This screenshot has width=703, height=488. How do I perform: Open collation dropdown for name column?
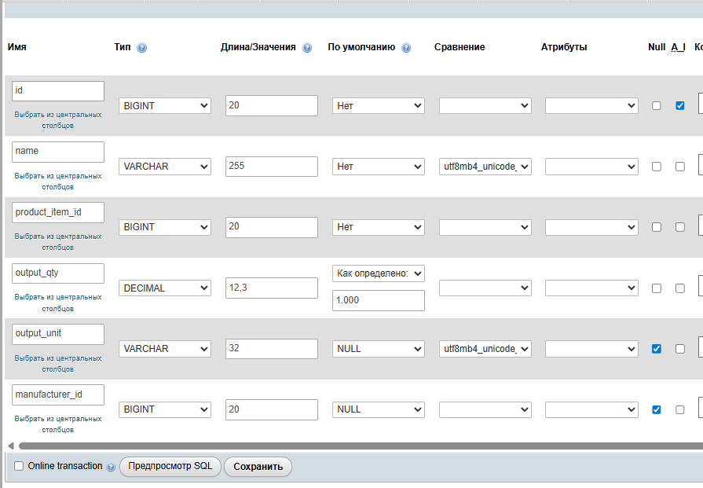coord(485,167)
